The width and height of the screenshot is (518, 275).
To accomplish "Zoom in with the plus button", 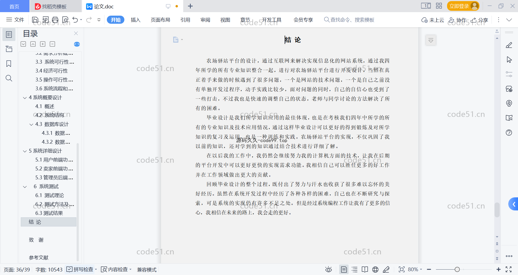I will pos(499,270).
